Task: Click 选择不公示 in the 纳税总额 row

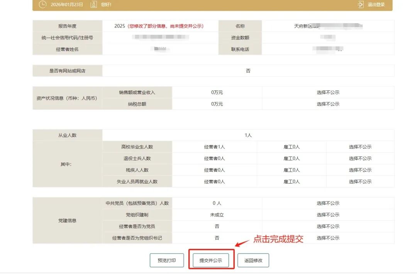Action: 328,104
